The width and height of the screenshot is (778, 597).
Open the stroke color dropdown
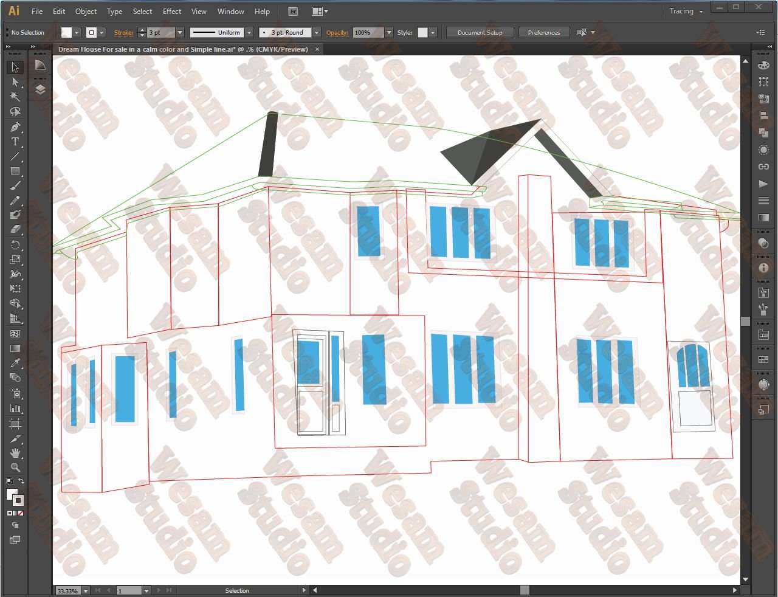tap(102, 33)
